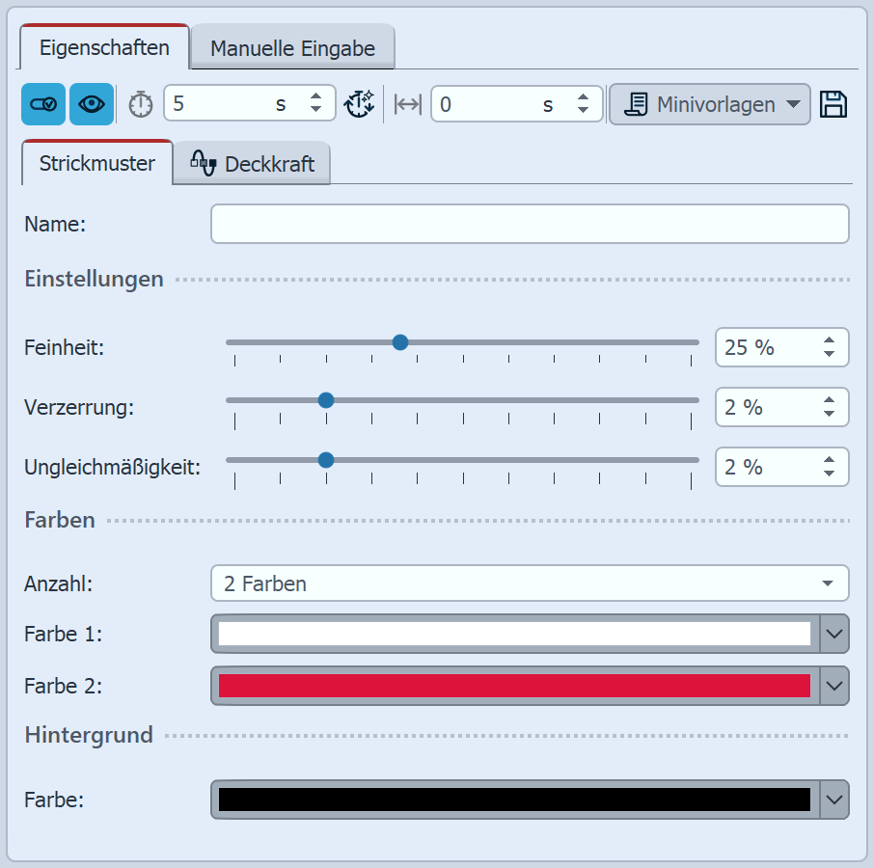Increase duration with up arrow

tap(316, 96)
